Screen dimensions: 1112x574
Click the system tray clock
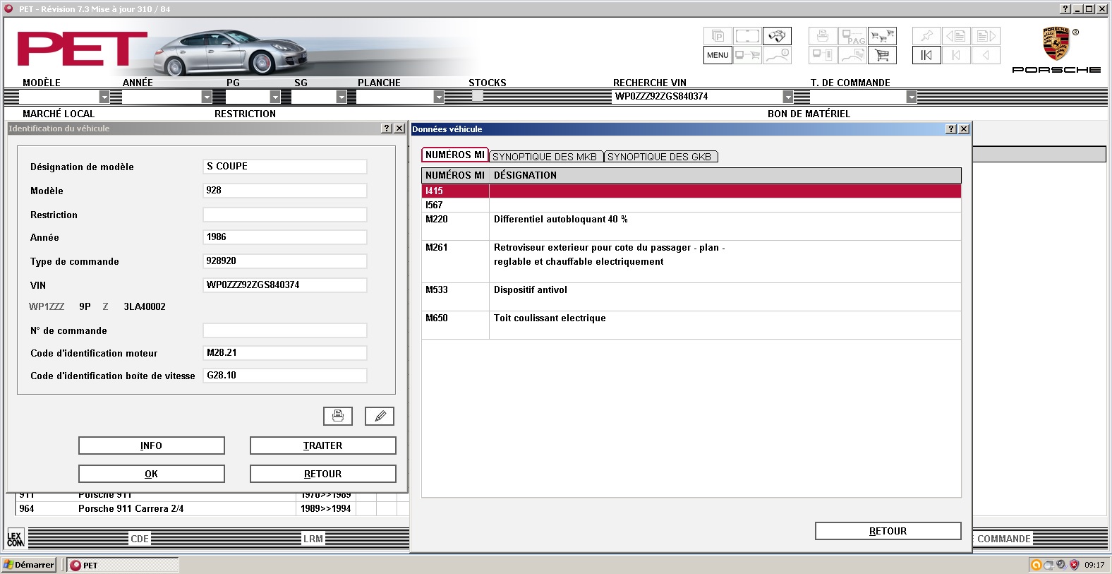[1094, 565]
